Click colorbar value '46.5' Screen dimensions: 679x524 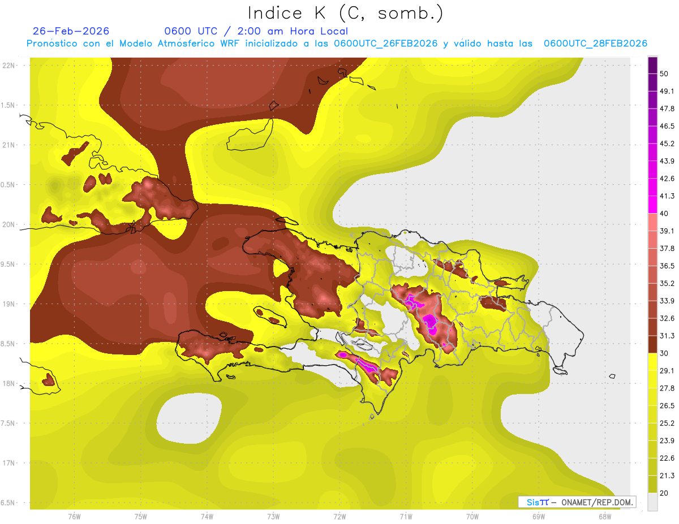(667, 127)
